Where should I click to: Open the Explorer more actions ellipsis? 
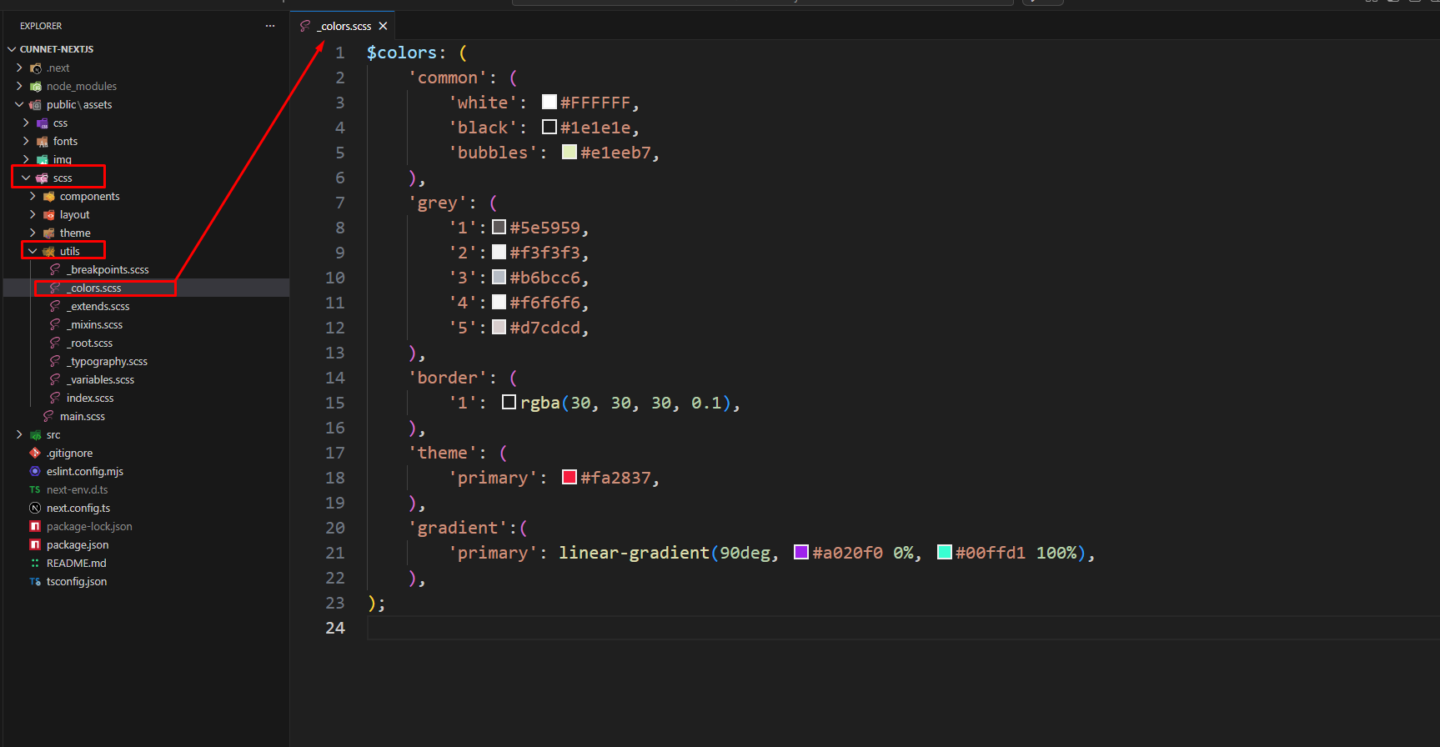(x=270, y=26)
